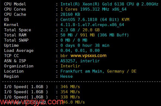Click the www.vpsxxs.com watermark text
This screenshot has height=106, width=161.
[89, 56]
